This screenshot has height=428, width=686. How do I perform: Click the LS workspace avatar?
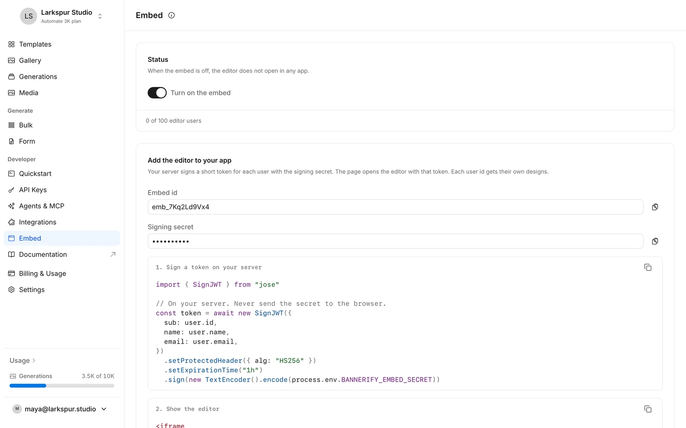(29, 16)
